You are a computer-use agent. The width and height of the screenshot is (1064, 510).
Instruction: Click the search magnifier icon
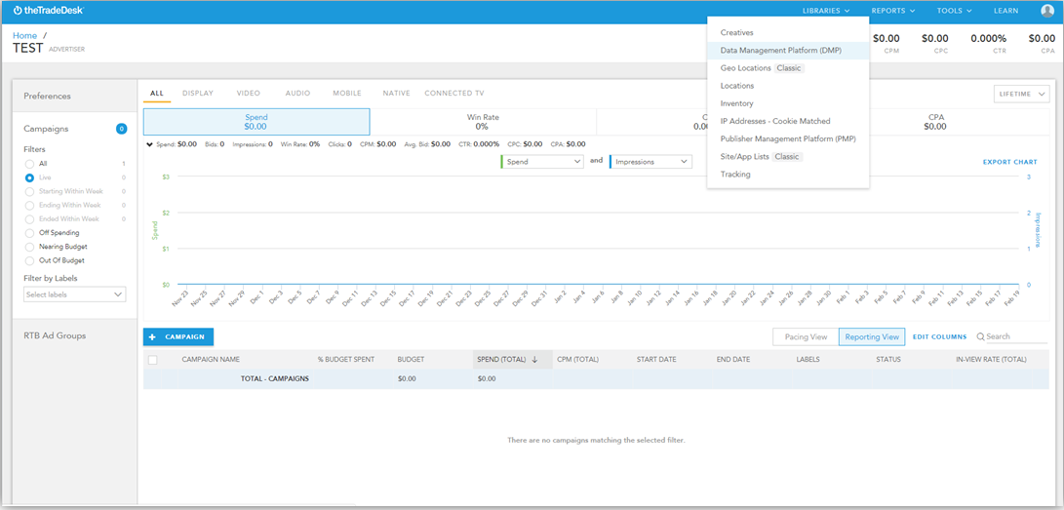pos(980,336)
